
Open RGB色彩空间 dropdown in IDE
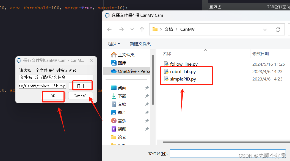[x=278, y=7]
